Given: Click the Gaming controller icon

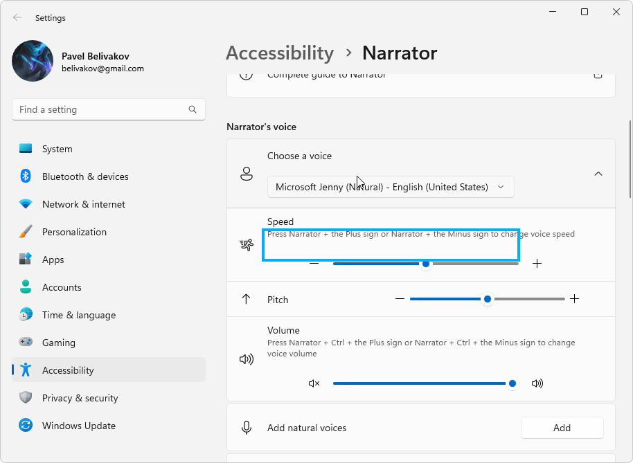Looking at the screenshot, I should 26,342.
